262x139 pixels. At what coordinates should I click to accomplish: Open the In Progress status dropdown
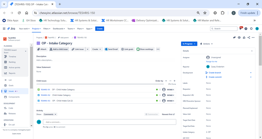189,44
